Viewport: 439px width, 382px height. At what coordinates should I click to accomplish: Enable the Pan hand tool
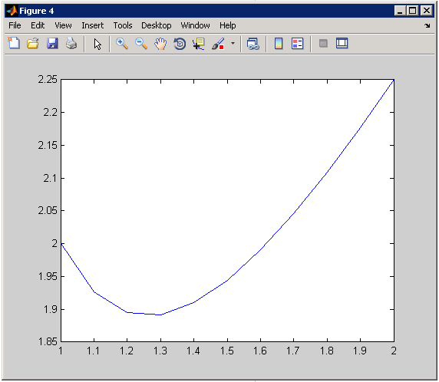(x=160, y=44)
